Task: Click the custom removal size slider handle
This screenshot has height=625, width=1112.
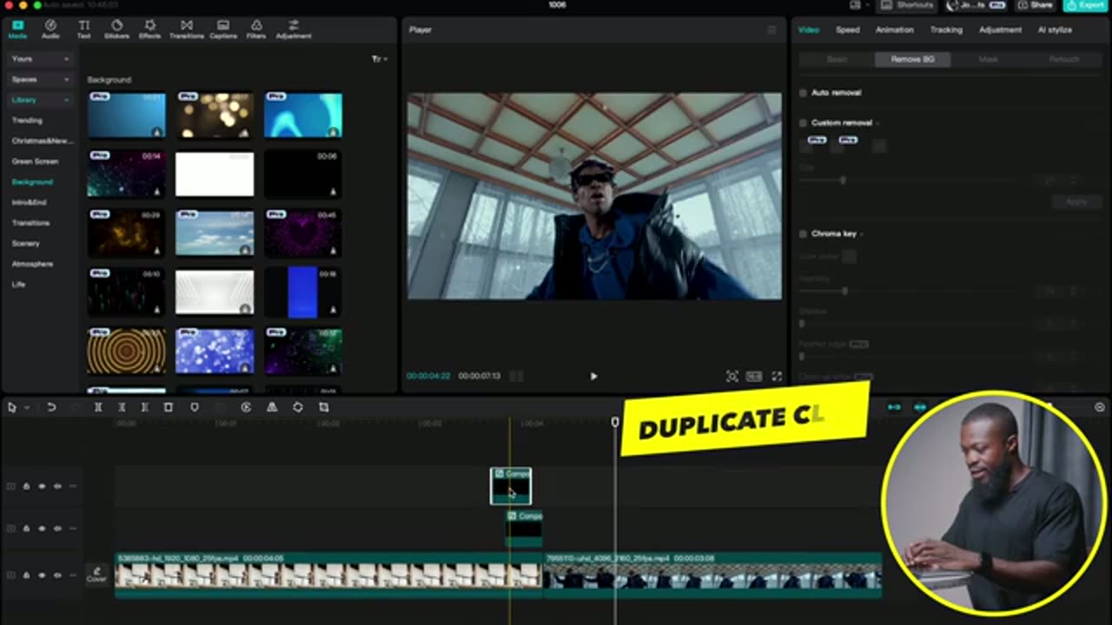Action: (x=843, y=180)
